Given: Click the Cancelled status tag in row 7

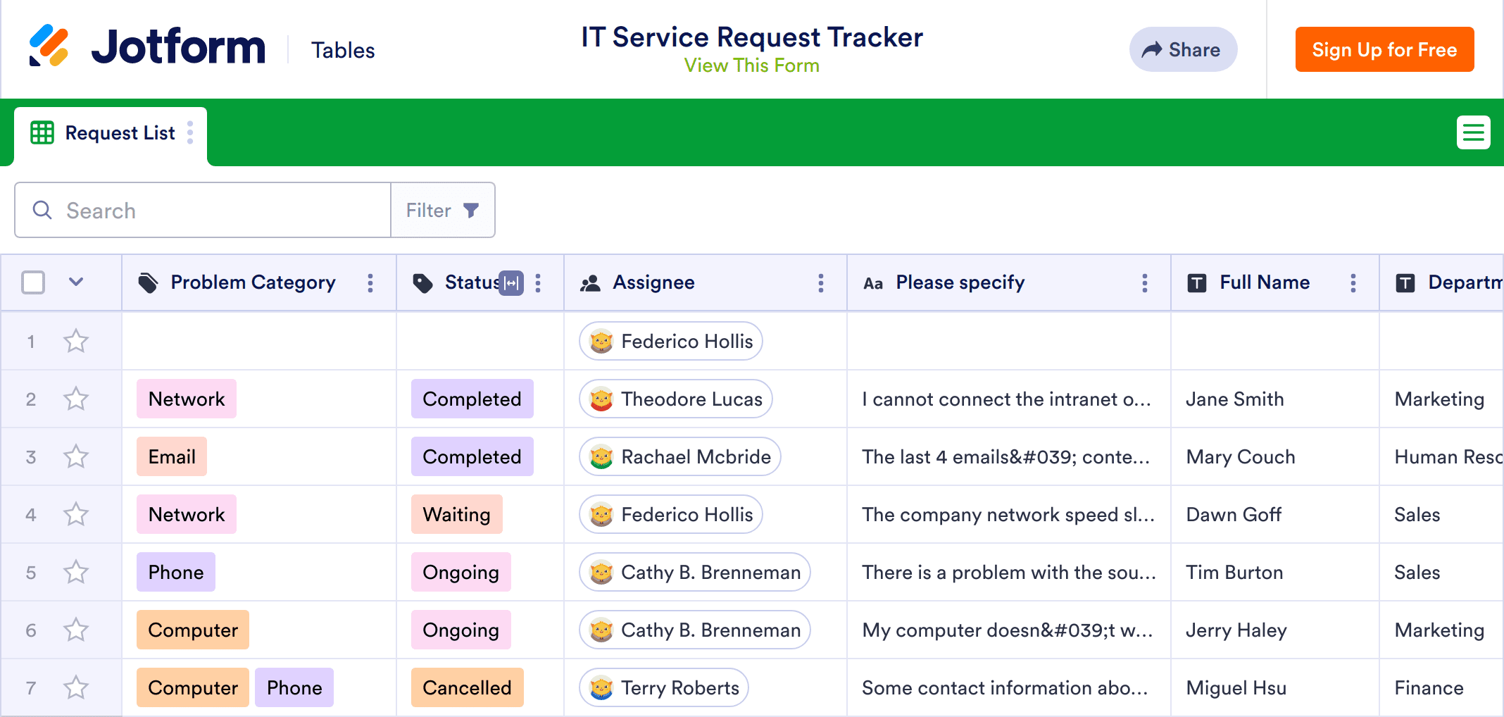Looking at the screenshot, I should [467, 688].
